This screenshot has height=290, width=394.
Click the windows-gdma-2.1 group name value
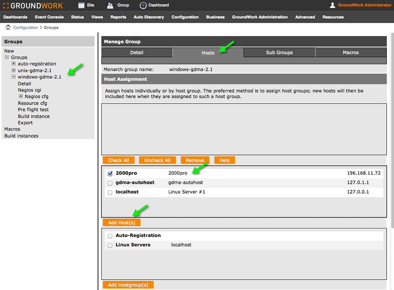coord(191,69)
